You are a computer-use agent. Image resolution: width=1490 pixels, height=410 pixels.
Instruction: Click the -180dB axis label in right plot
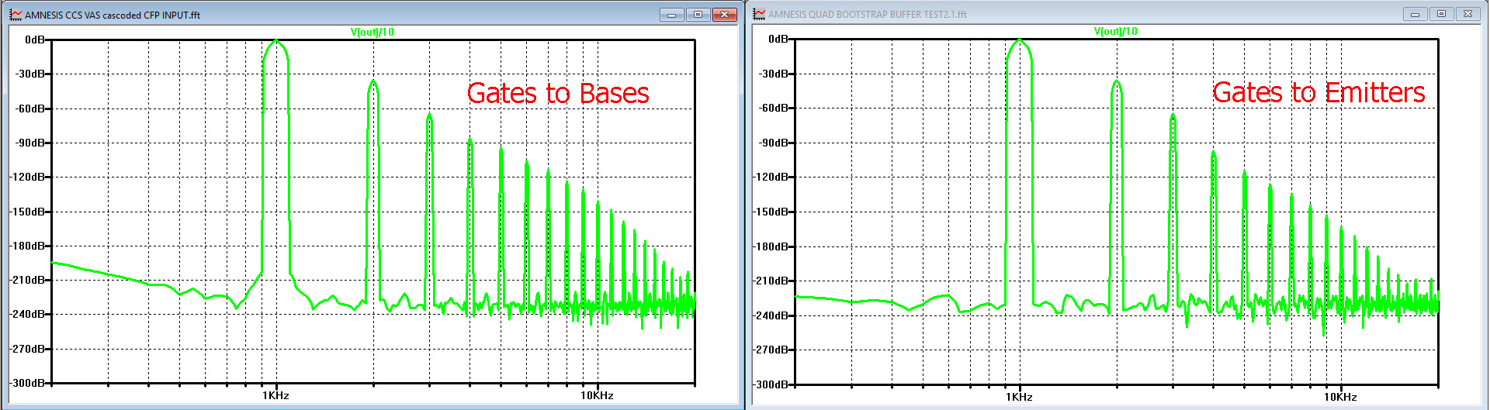tap(771, 246)
